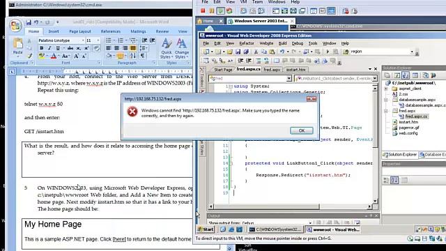Click Grow Font in Word

76,56
